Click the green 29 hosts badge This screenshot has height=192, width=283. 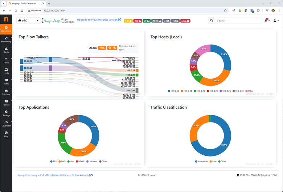point(147,21)
